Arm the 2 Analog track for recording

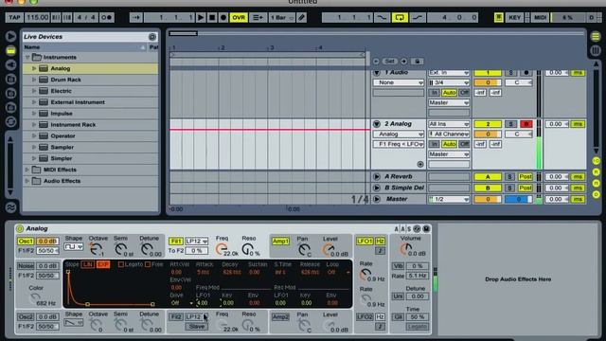coord(526,124)
